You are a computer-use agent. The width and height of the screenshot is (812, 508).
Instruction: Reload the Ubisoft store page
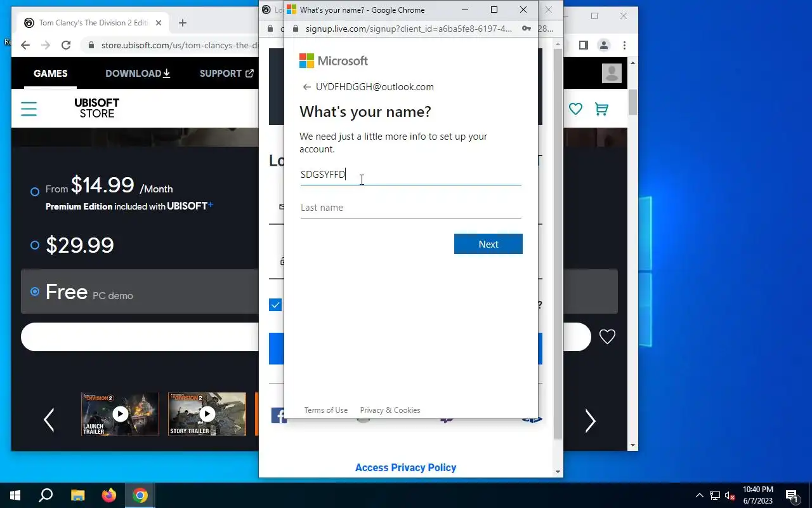pos(66,45)
